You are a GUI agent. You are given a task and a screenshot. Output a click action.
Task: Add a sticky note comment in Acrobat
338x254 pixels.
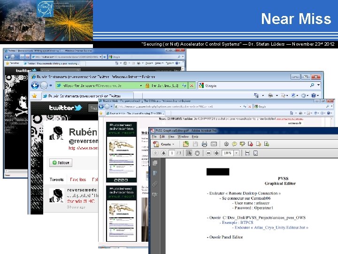point(234,144)
